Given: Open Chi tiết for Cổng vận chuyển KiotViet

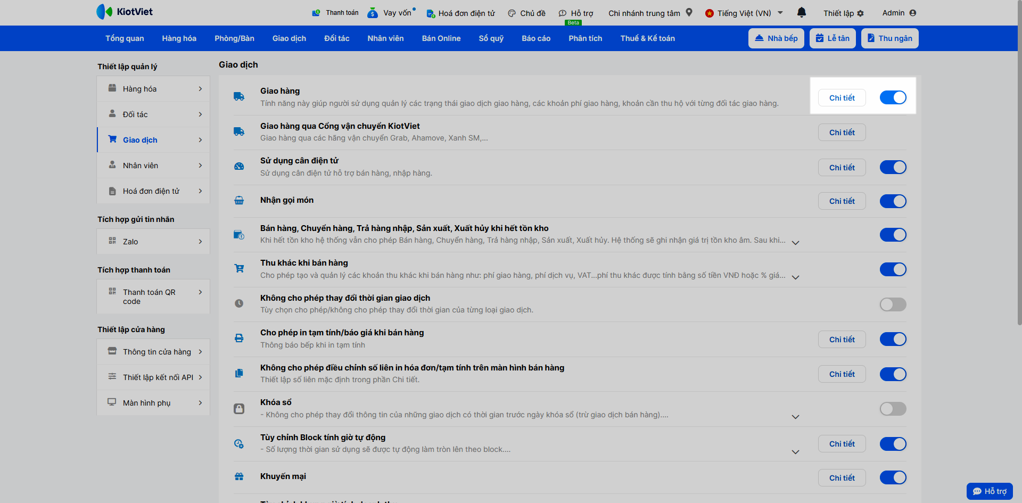Looking at the screenshot, I should (842, 133).
